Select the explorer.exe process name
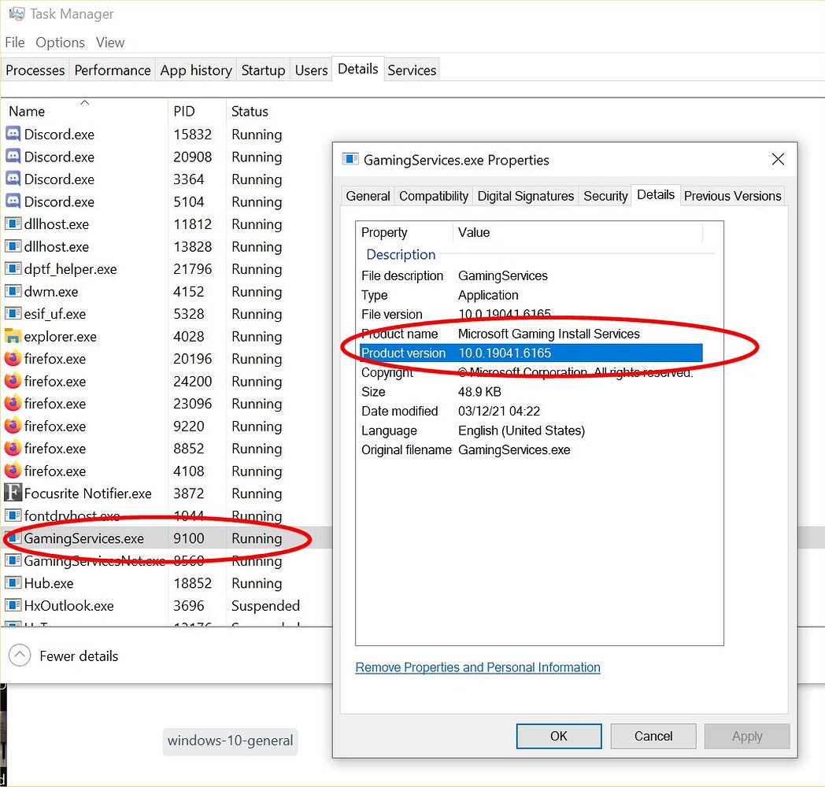Screen dimensions: 825x787 pos(61,337)
